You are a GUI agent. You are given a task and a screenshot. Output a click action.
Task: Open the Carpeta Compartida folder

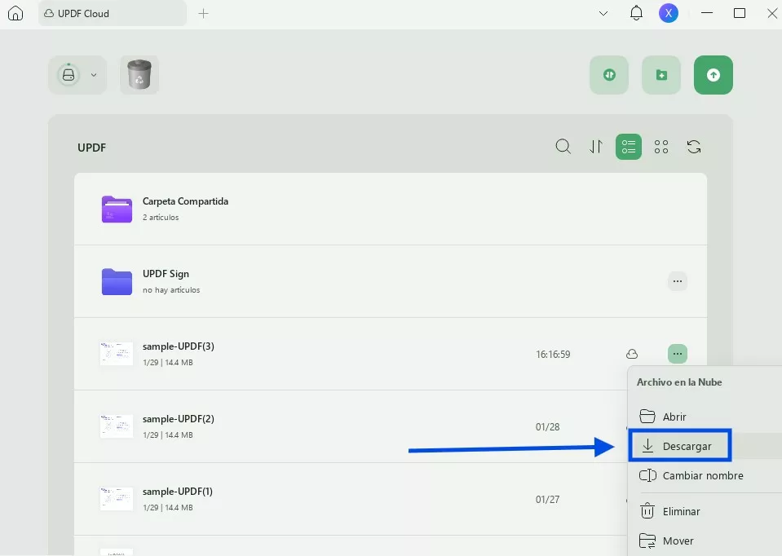coord(391,209)
